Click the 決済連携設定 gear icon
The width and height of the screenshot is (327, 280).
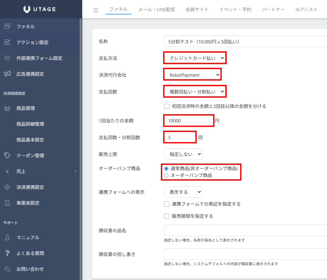point(7,187)
